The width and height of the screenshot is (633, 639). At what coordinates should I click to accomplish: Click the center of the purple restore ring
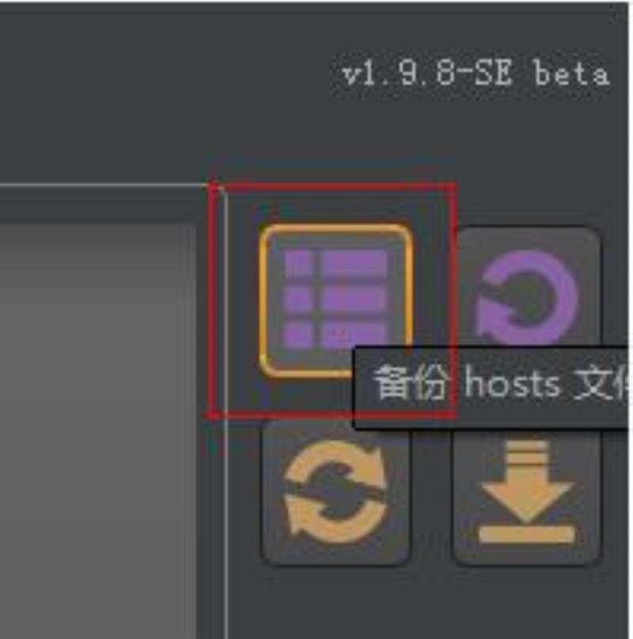[529, 301]
